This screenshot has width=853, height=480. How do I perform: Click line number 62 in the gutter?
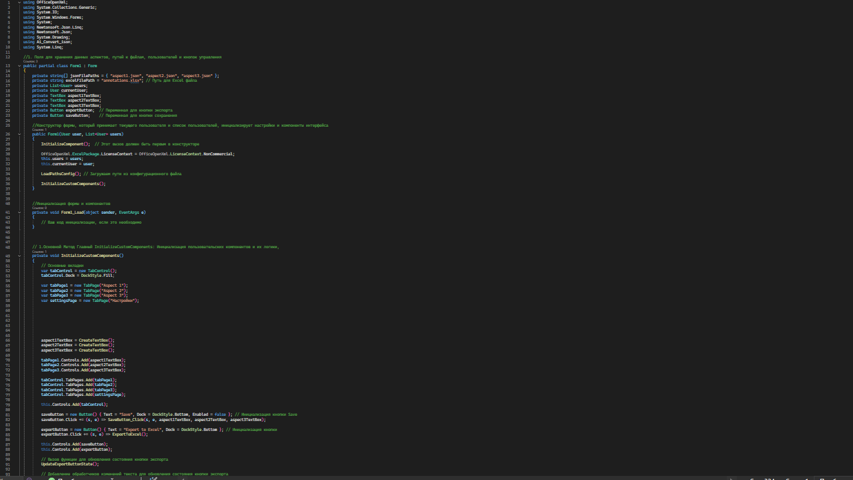pos(8,321)
